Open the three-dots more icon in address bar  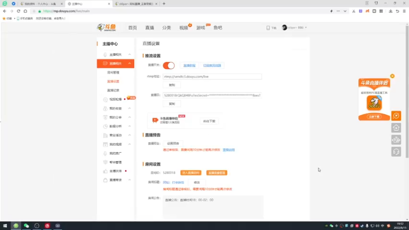tap(338, 11)
